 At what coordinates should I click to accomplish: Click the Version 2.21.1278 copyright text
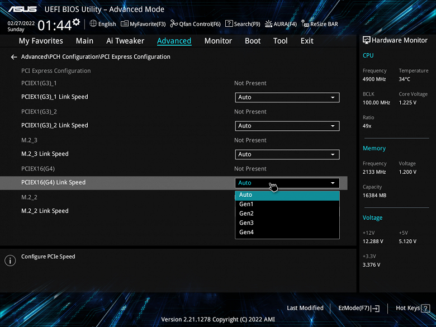pyautogui.click(x=218, y=320)
